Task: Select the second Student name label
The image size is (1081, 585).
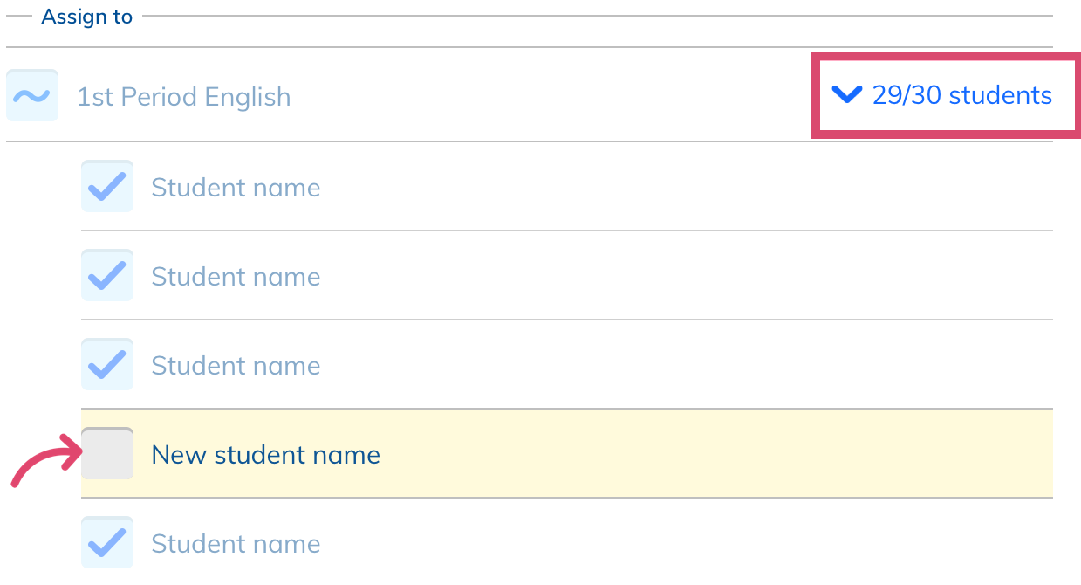Action: [236, 277]
